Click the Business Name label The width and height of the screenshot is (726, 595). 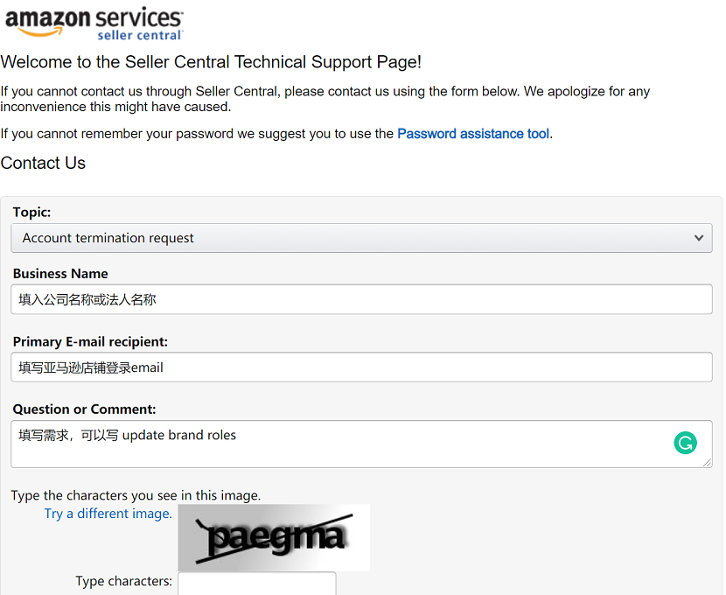click(60, 274)
